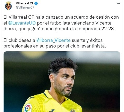The image size is (124, 112).
Task: Click the paragraph starting 'El club desea'
Action: [x=55, y=43]
